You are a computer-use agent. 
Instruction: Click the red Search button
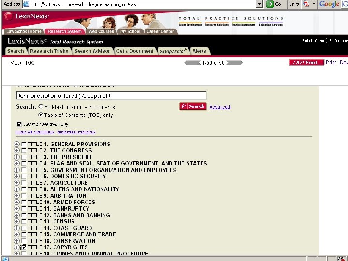(193, 106)
